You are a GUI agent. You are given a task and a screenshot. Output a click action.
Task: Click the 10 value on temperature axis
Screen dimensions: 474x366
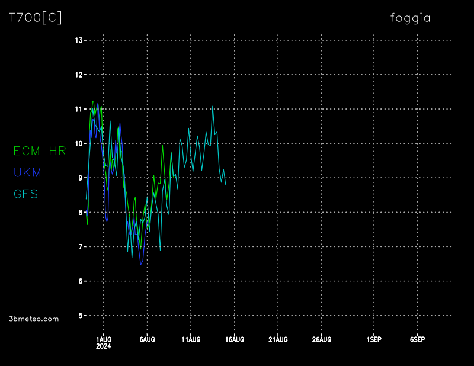78,143
